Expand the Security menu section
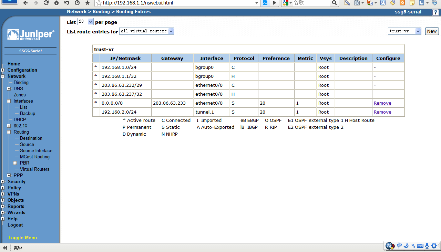The width and height of the screenshot is (441, 252). (3, 182)
